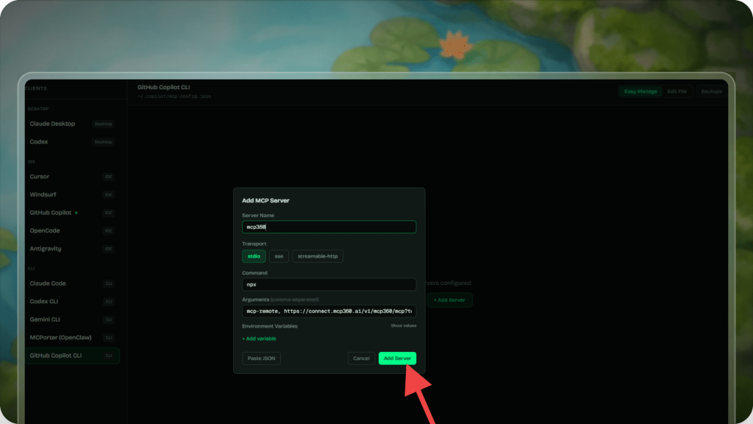The height and width of the screenshot is (424, 753).
Task: Toggle Show values for environment variables
Action: click(403, 325)
